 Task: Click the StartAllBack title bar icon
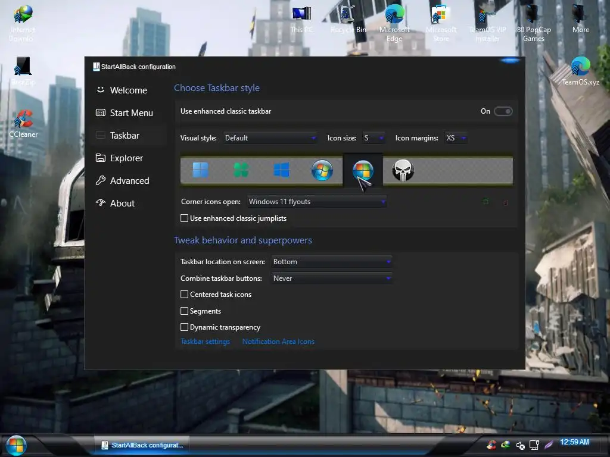[x=96, y=67]
